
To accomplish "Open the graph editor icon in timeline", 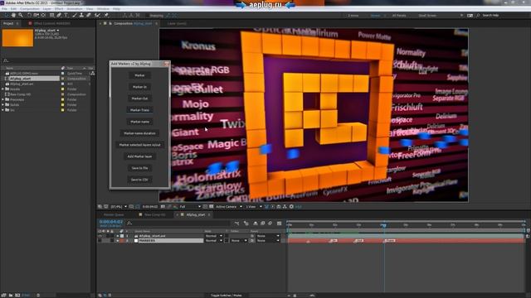I will (279, 223).
